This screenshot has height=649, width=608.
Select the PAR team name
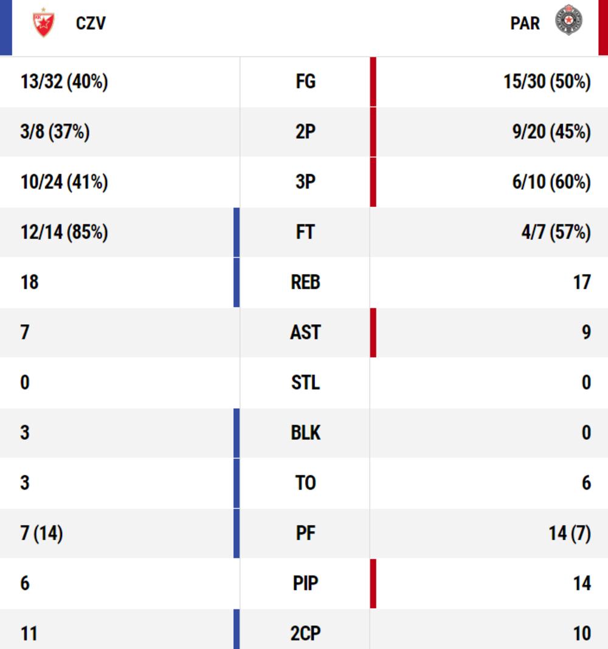(x=525, y=24)
